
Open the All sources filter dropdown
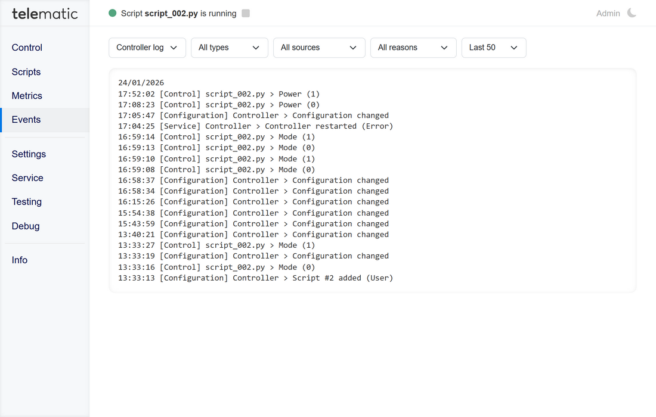tap(319, 48)
